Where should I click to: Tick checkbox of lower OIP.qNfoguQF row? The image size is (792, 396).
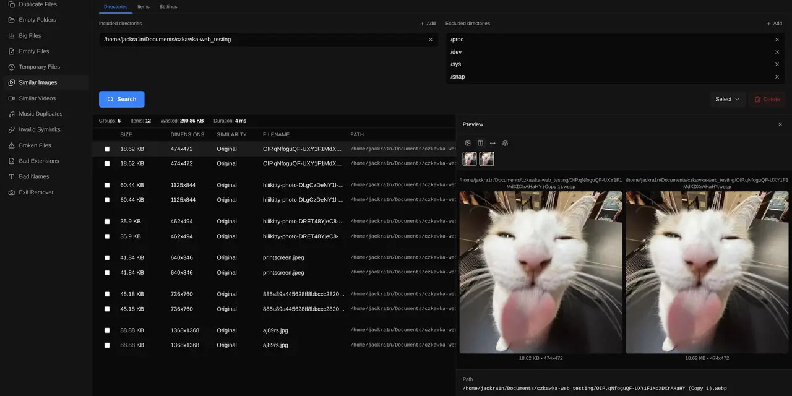pos(107,164)
